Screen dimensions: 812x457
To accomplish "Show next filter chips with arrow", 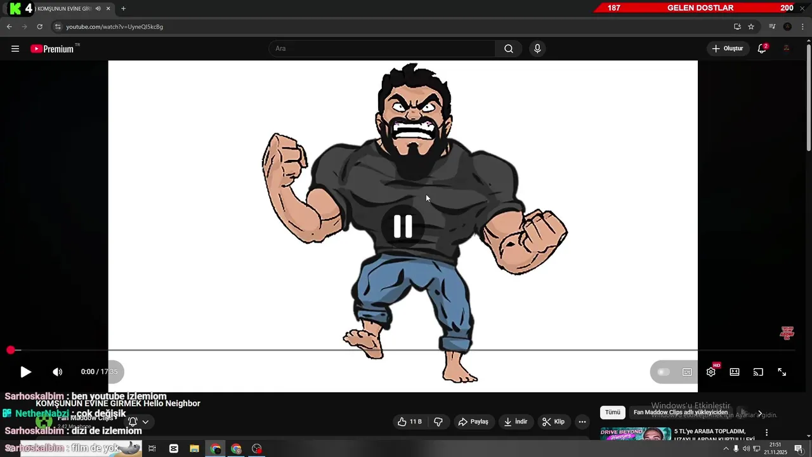I will 760,413.
